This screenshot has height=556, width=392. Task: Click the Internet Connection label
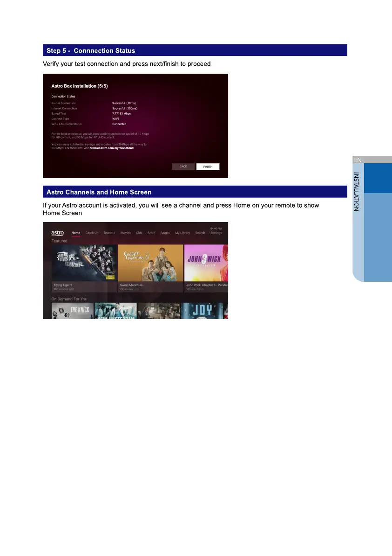coord(64,109)
